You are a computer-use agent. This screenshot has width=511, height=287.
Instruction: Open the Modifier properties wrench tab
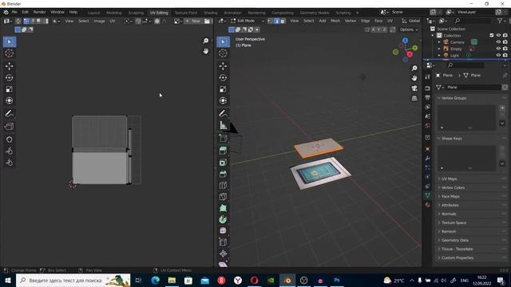(428, 158)
